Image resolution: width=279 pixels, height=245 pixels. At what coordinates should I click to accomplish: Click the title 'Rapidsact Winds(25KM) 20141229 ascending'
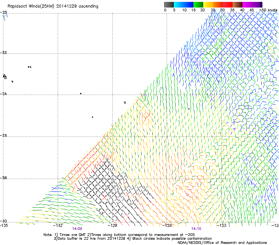click(53, 6)
